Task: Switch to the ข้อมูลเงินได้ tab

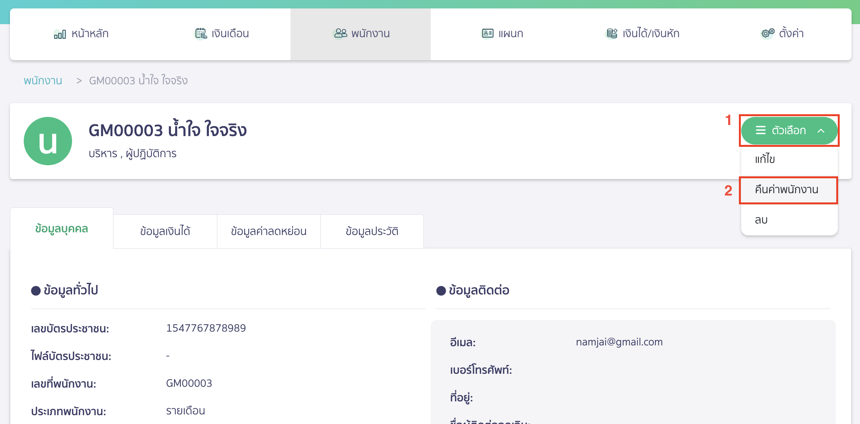Action: (x=165, y=231)
